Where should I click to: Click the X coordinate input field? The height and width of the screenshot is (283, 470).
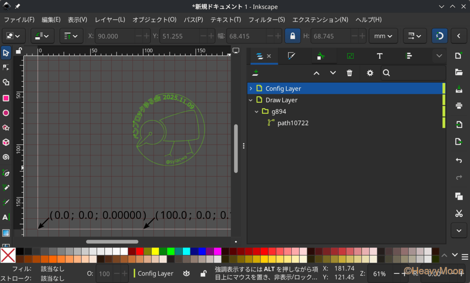click(x=114, y=36)
